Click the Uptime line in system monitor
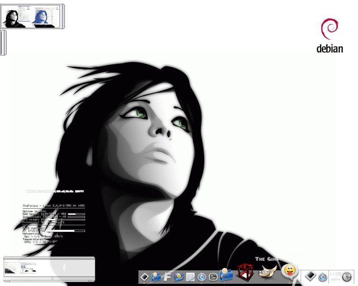 tap(34, 211)
